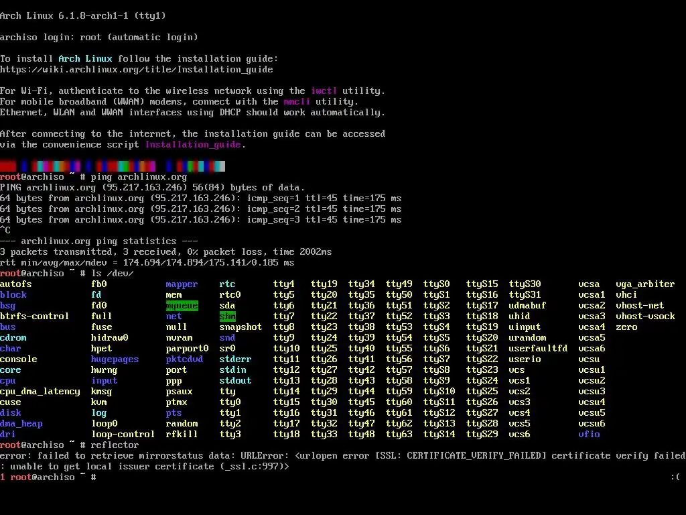686x515 pixels.
Task: Click the 'unable to get local issuer certificate' line
Action: click(145, 467)
